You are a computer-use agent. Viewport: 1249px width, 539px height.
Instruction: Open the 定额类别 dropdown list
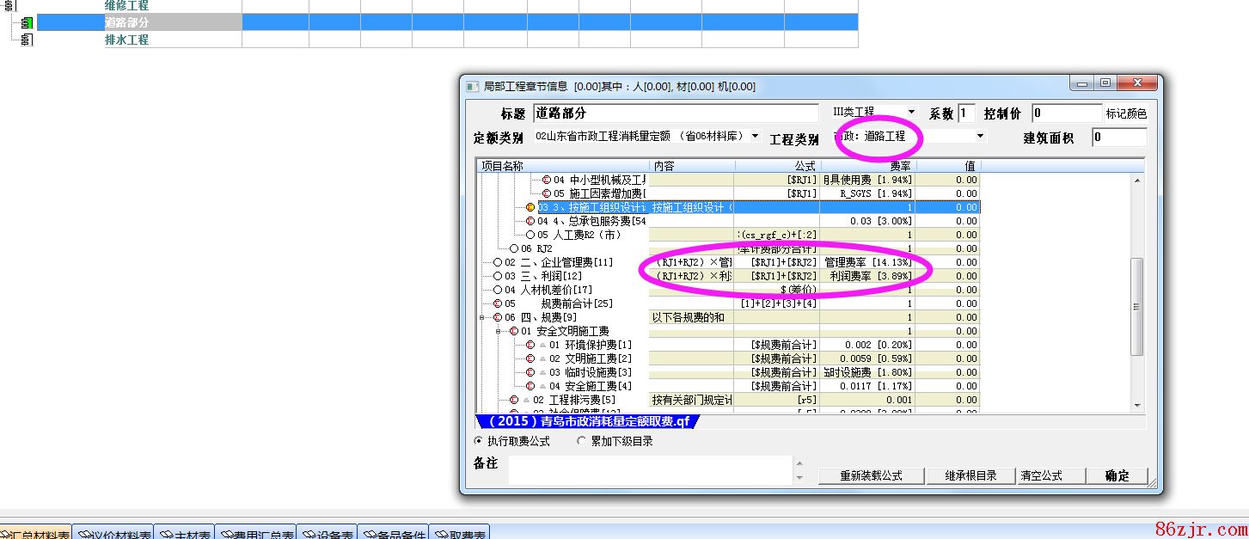(x=755, y=136)
